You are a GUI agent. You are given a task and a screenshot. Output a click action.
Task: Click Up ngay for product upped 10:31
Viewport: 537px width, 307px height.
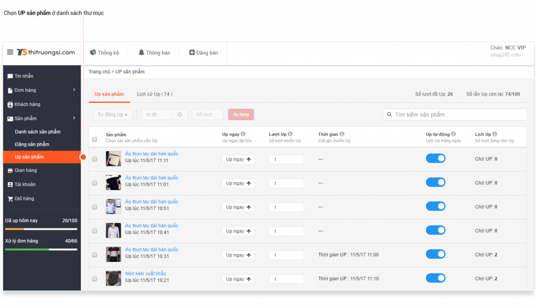pos(239,255)
